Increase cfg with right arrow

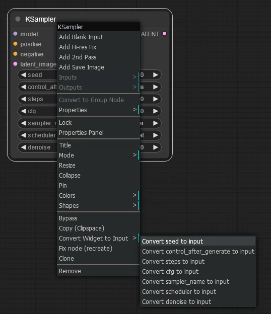point(156,111)
